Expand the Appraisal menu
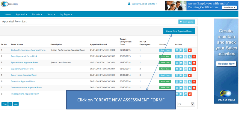The height and width of the screenshot is (116, 240). pos(21,14)
